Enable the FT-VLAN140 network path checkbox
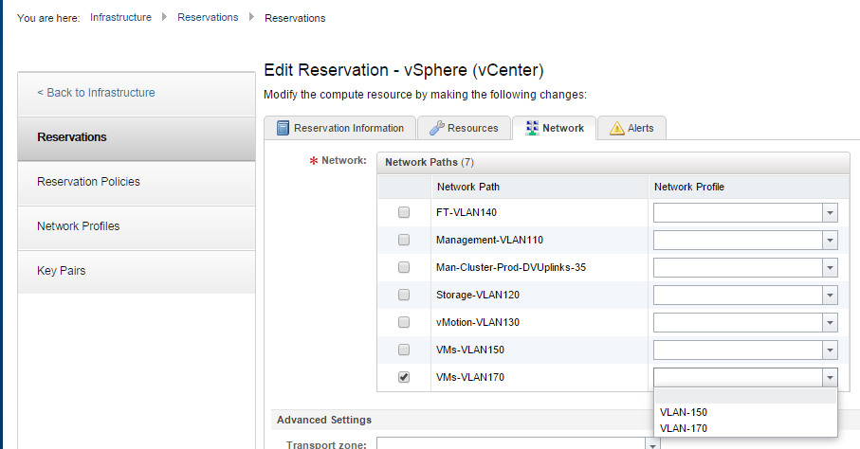 coord(404,212)
